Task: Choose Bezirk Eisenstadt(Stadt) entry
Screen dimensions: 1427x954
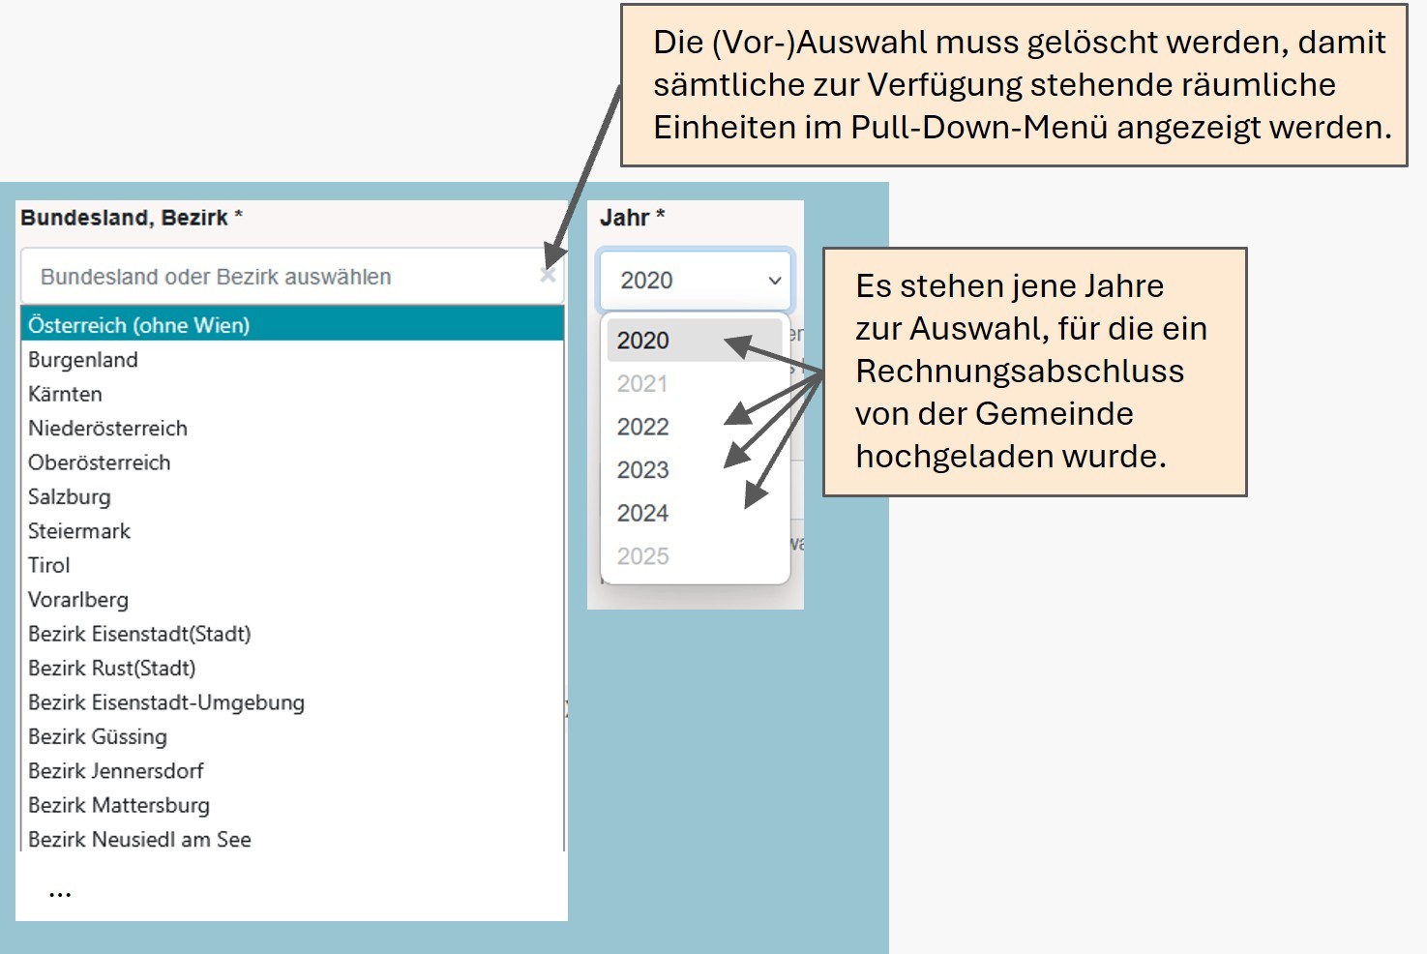Action: 139,634
